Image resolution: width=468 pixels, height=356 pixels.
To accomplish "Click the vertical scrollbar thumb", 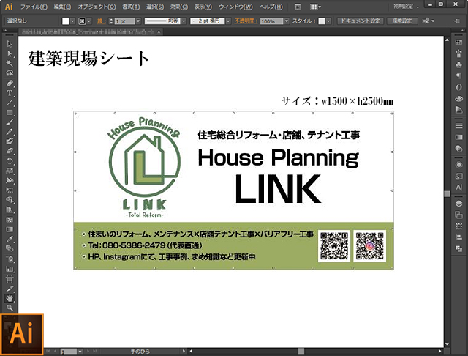I will (447, 194).
